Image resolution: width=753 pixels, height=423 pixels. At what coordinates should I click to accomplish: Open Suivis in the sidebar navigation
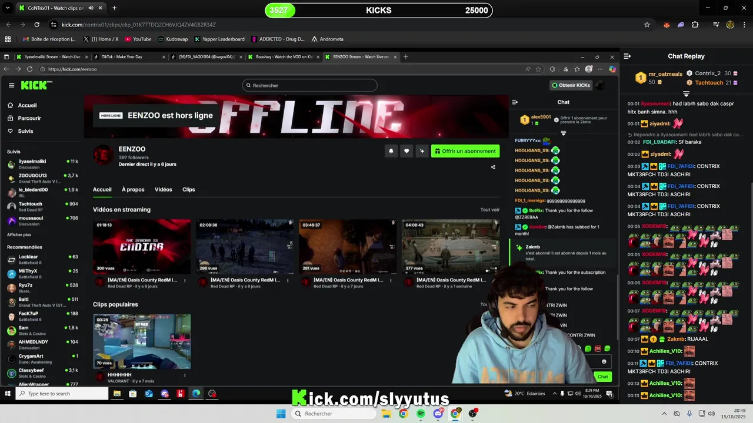pyautogui.click(x=25, y=131)
